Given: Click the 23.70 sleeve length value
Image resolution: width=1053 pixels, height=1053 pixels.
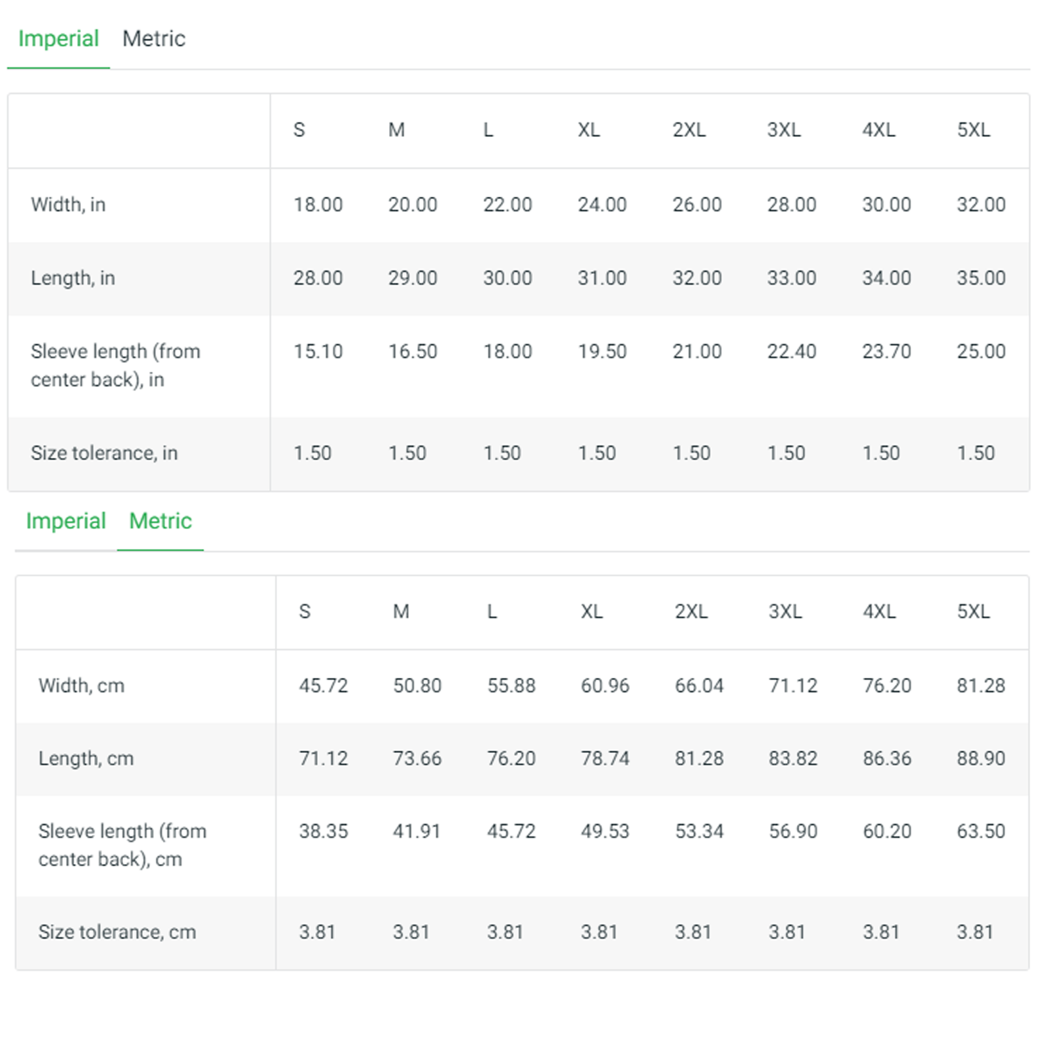Looking at the screenshot, I should (x=886, y=351).
